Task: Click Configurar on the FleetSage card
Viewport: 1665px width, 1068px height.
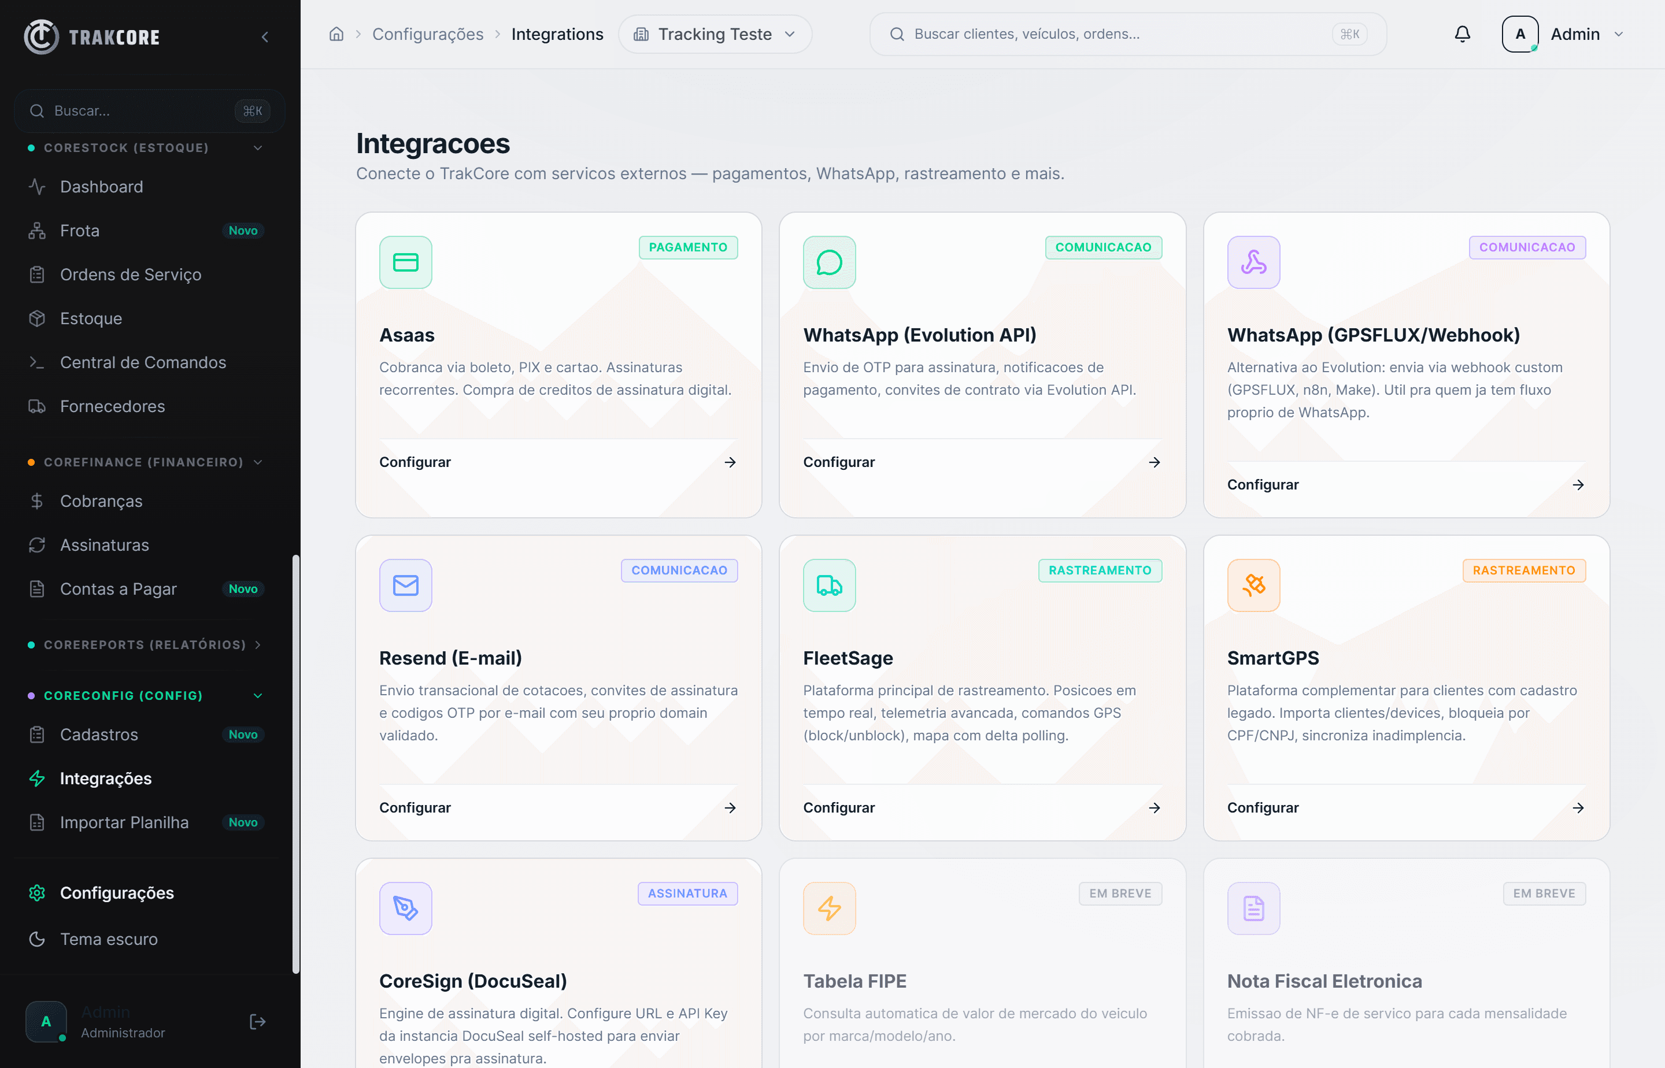Action: tap(839, 808)
